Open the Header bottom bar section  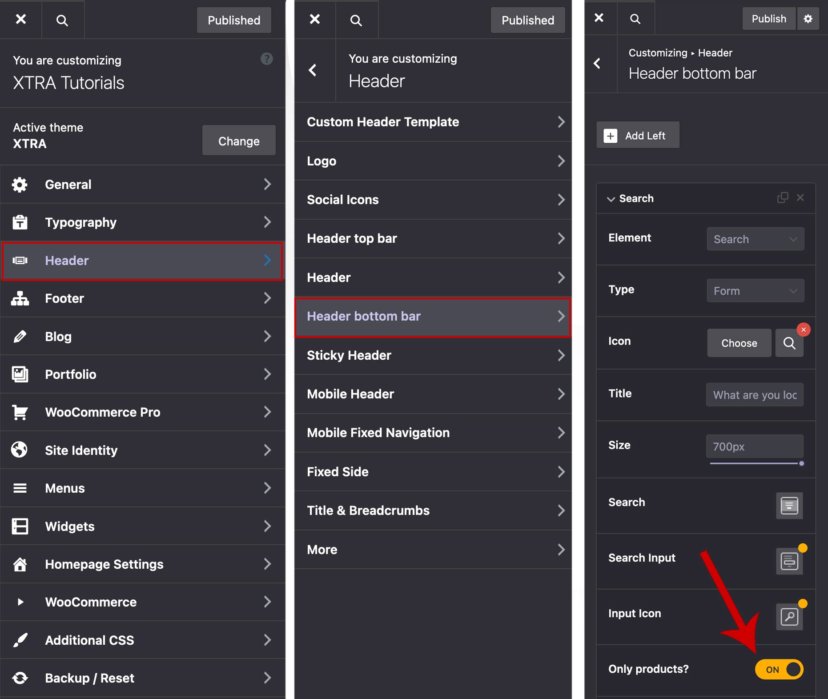pyautogui.click(x=432, y=317)
